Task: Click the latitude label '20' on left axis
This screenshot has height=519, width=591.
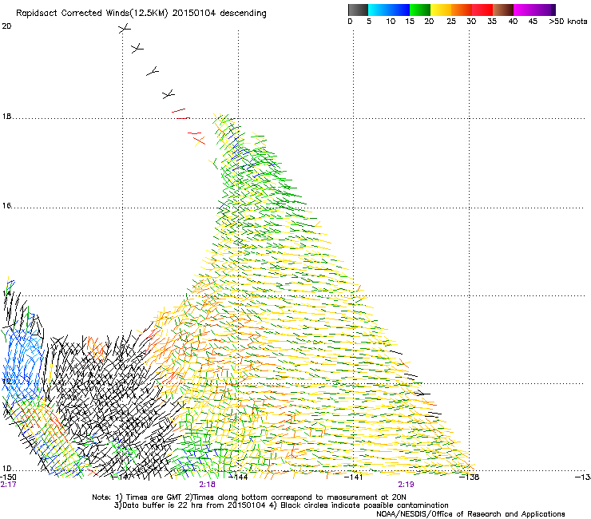Action: [6, 26]
